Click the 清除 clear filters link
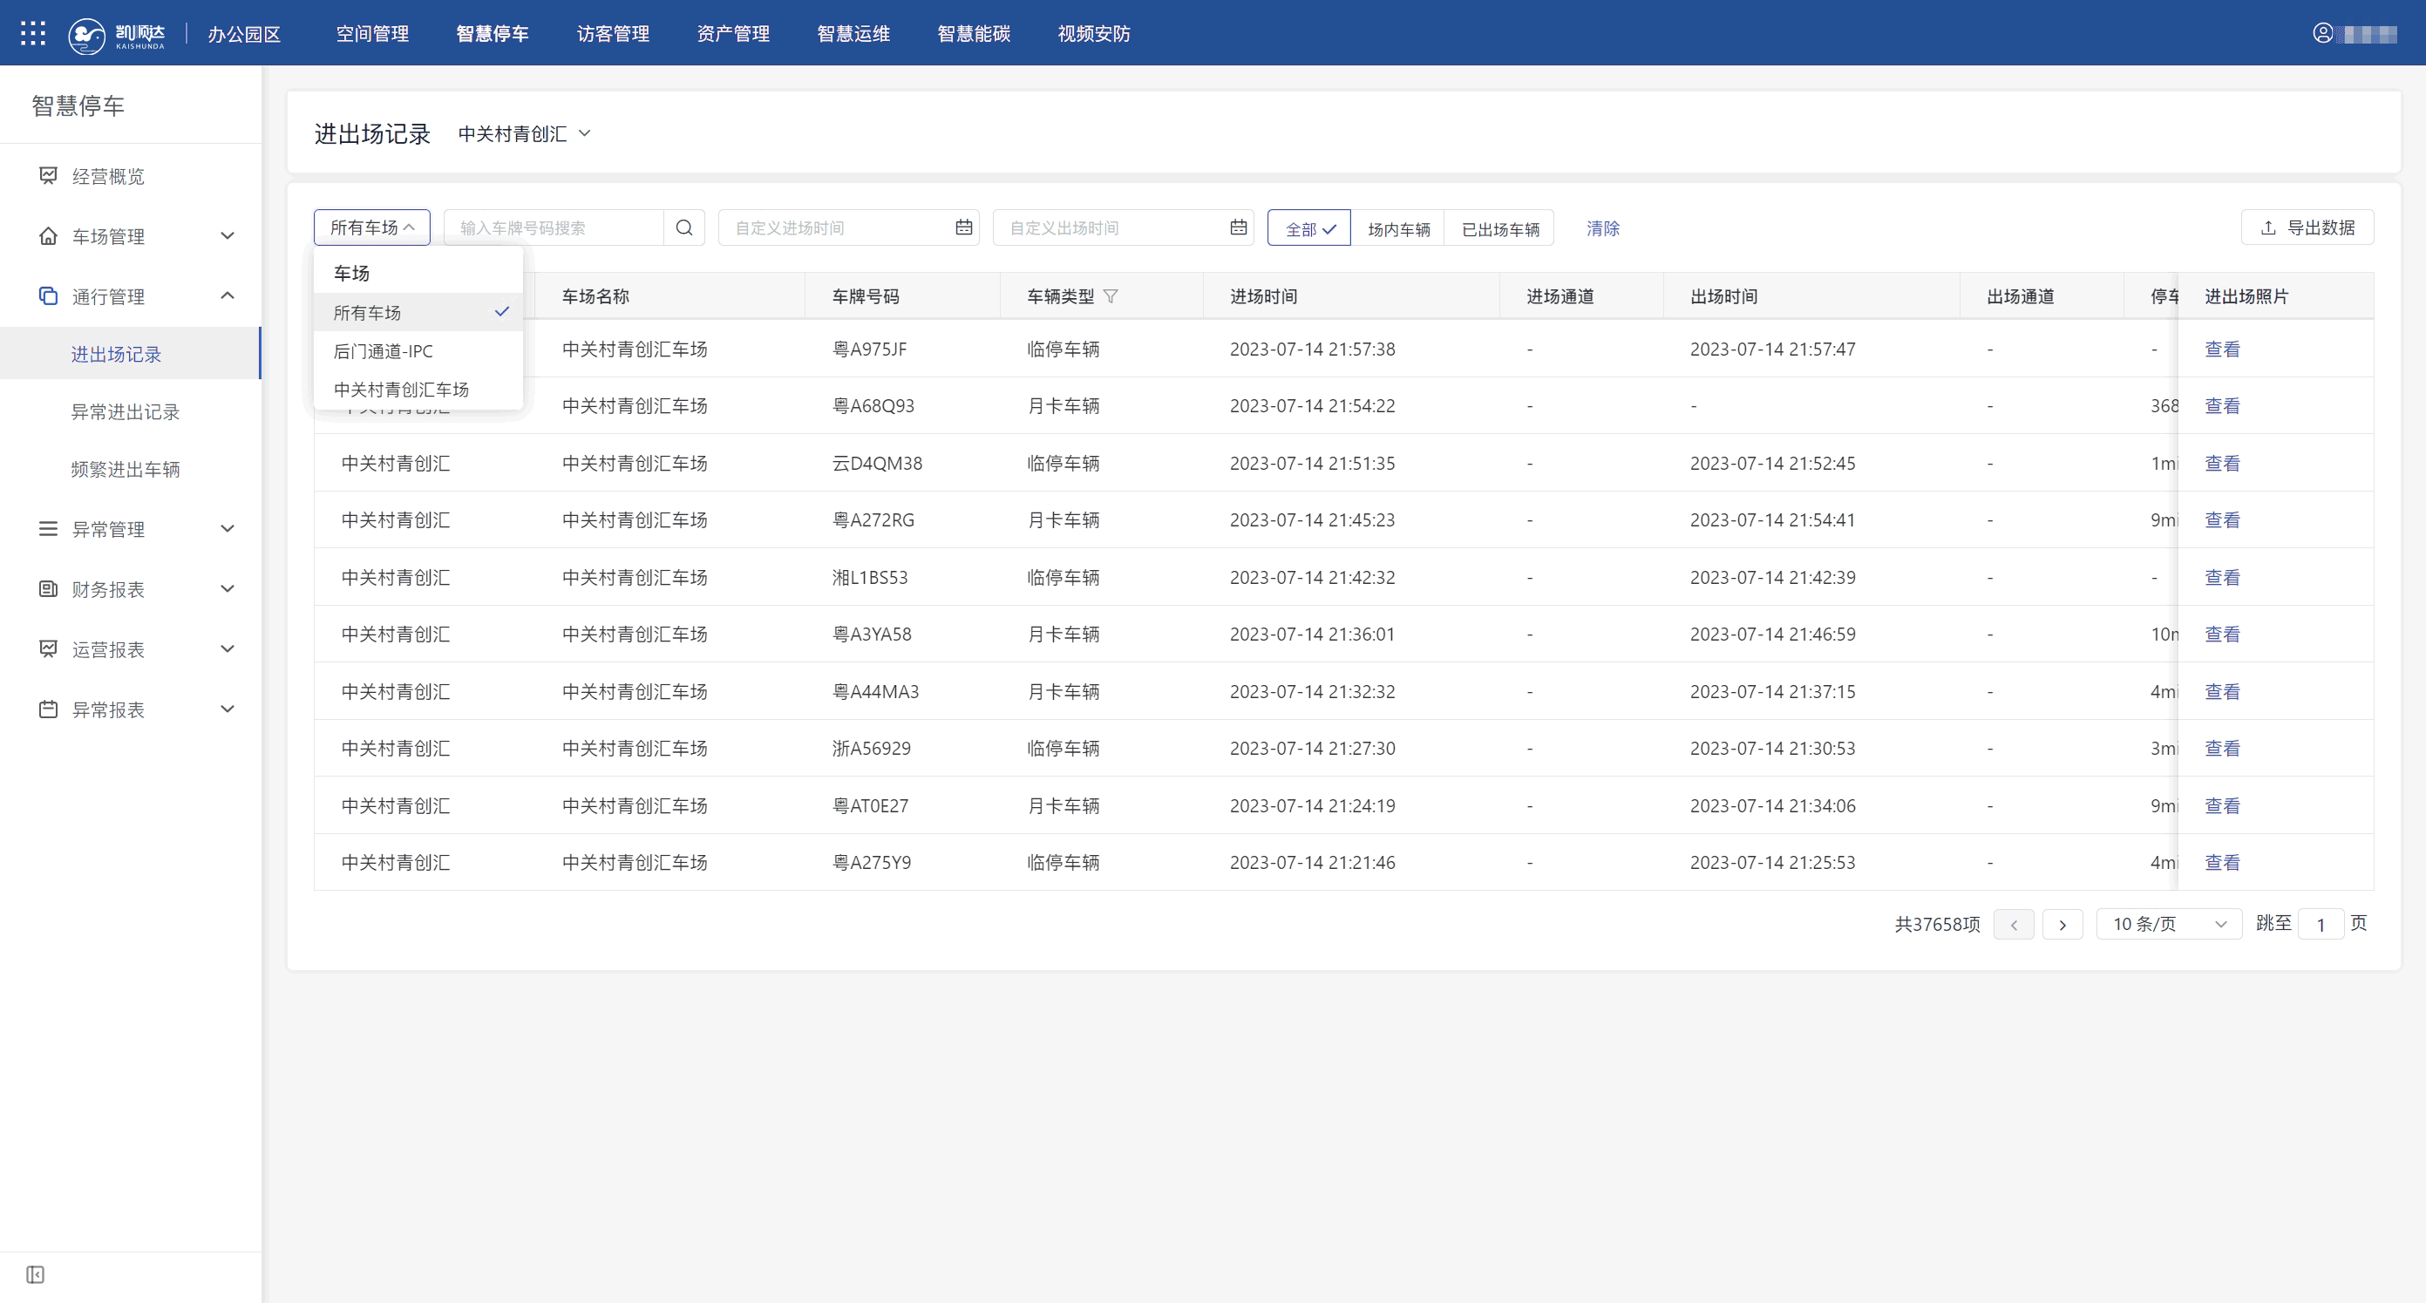The width and height of the screenshot is (2426, 1303). (1602, 228)
